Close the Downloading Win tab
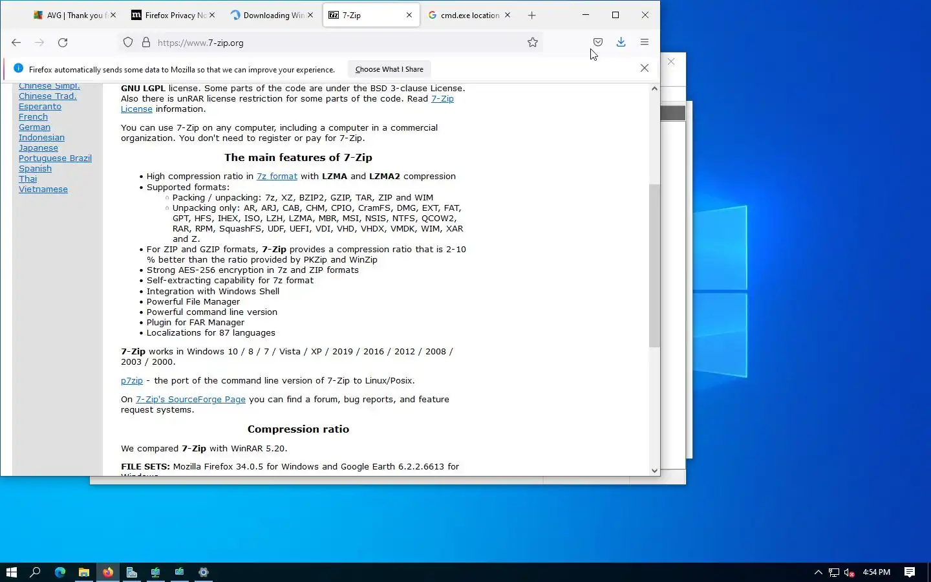Screen dimensions: 931x582 310,15
